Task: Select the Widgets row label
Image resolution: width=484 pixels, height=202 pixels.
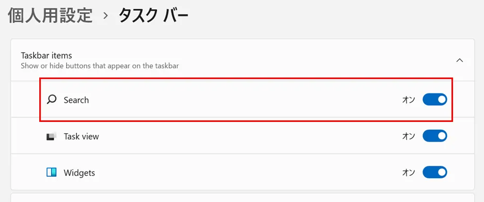Action: (80, 173)
